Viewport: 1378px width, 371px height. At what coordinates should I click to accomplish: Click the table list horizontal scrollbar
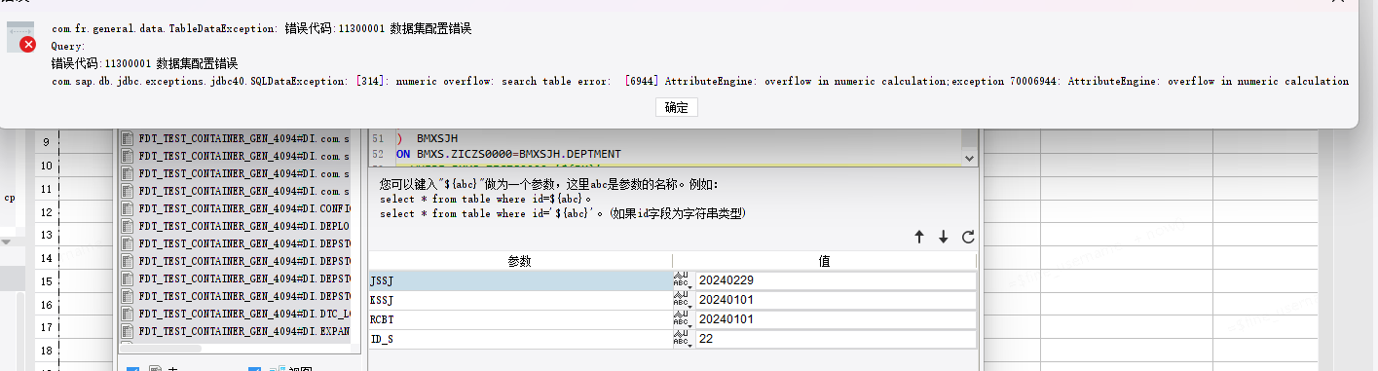pos(161,348)
